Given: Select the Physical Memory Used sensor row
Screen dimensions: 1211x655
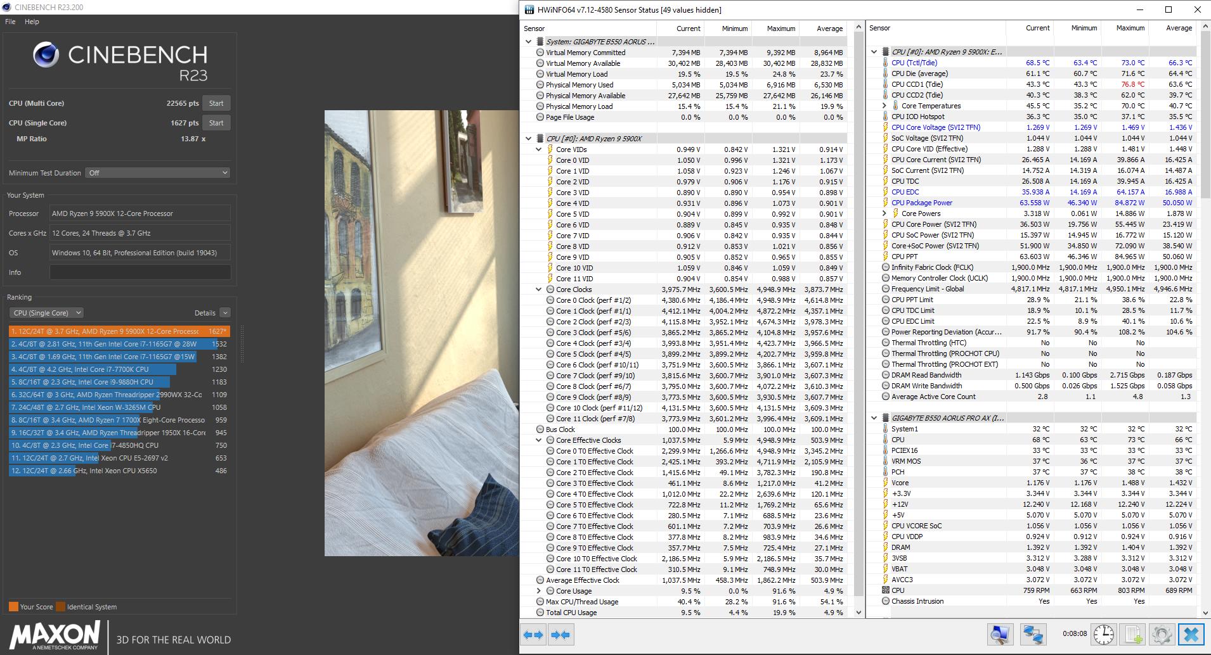Looking at the screenshot, I should (689, 85).
